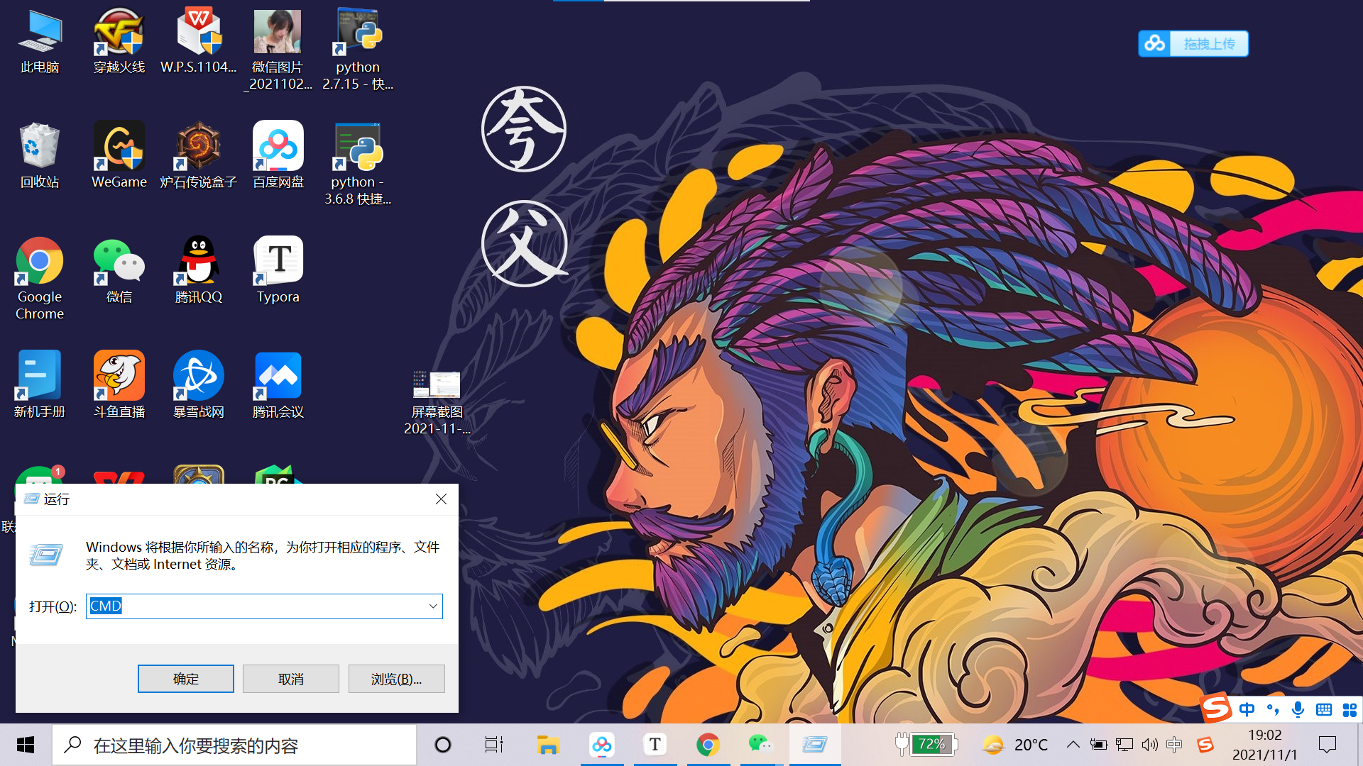Select the 斗鱼直播 desktop icon
Screen dimensions: 1363x766
pos(119,377)
